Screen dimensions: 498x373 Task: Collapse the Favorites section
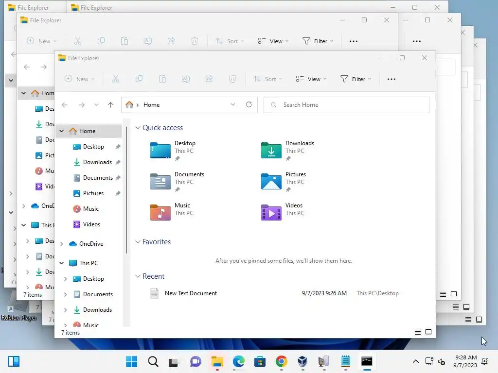tap(138, 242)
